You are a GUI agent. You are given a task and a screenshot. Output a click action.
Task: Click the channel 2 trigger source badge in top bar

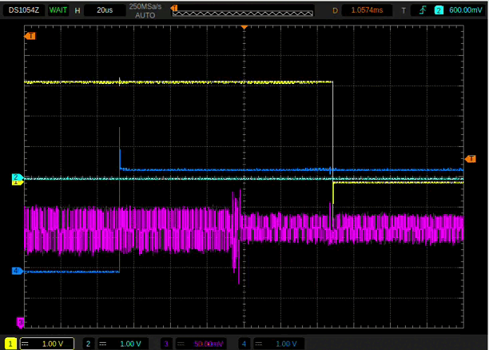tap(438, 10)
